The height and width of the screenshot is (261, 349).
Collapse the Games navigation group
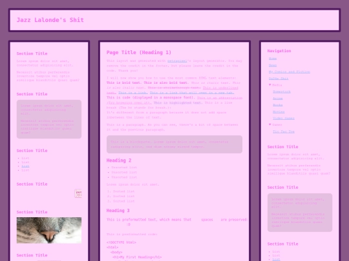(x=275, y=125)
